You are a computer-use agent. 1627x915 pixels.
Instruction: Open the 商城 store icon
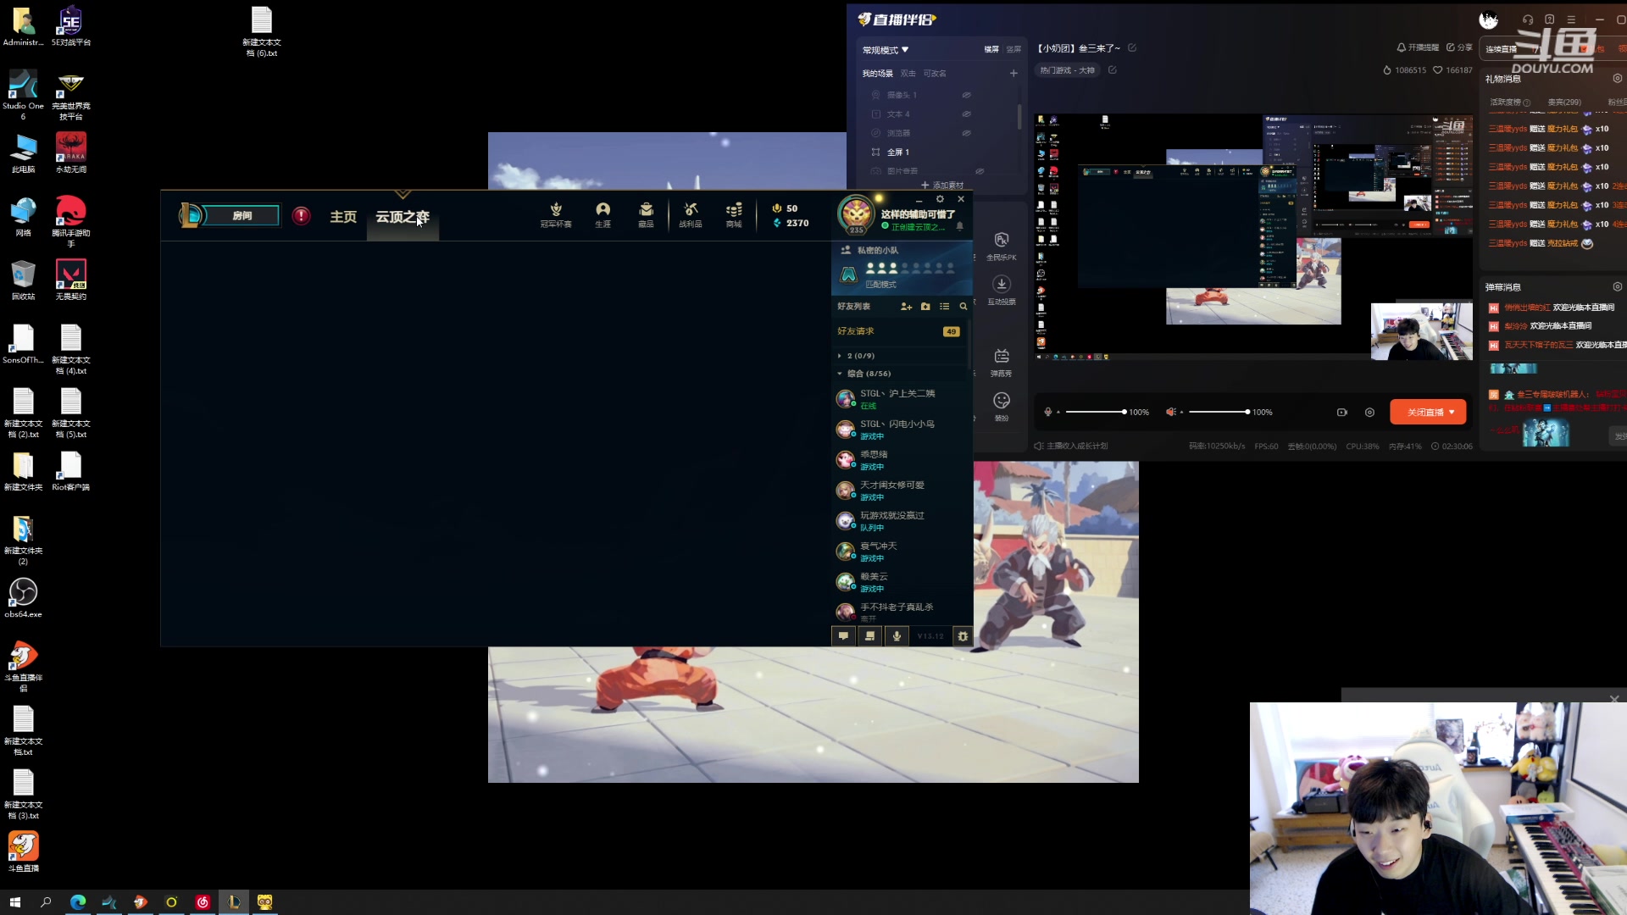pyautogui.click(x=734, y=213)
